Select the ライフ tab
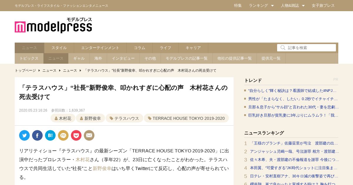Image resolution: width=353 pixels, height=185 pixels. pyautogui.click(x=166, y=48)
